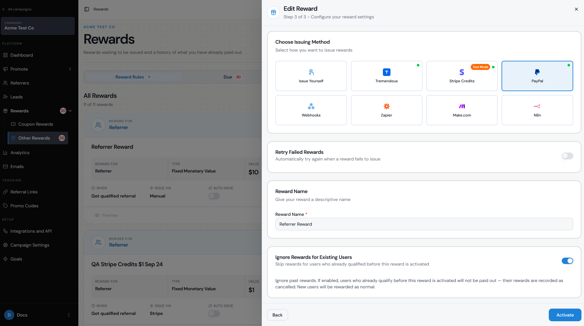The height and width of the screenshot is (326, 584).
Task: Select the PayPal issuing method
Action: click(537, 76)
